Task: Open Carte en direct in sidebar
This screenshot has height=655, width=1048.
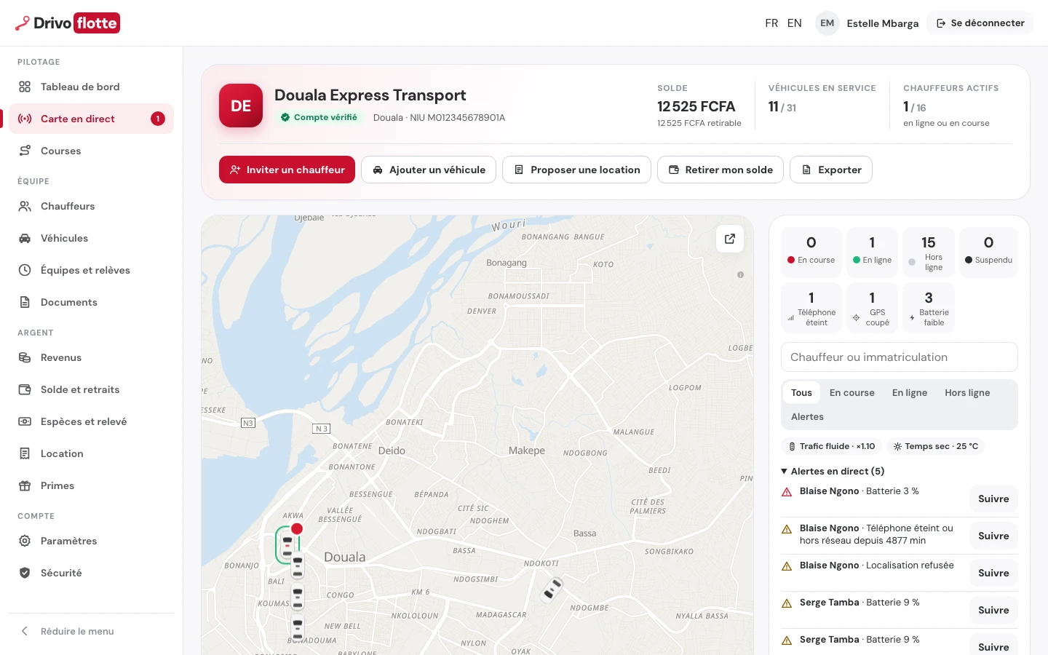Action: [91, 119]
